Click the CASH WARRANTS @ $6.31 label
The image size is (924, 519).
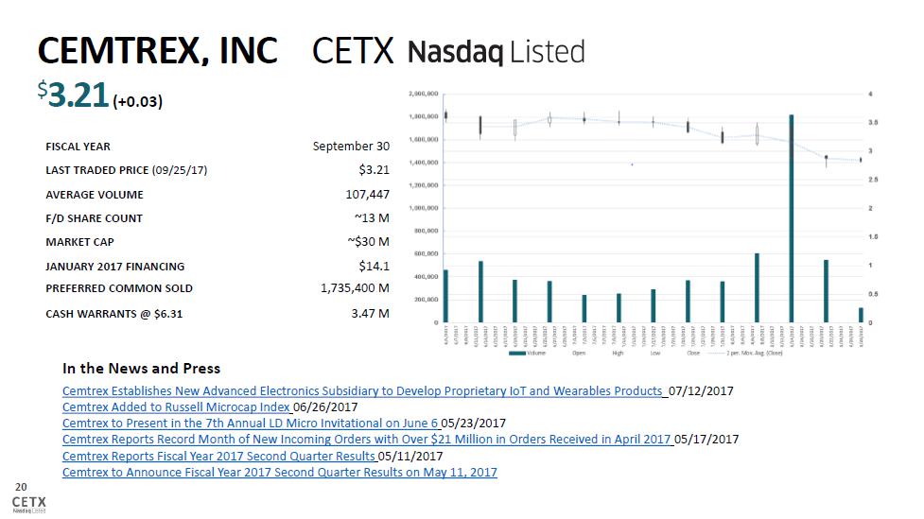tap(113, 313)
